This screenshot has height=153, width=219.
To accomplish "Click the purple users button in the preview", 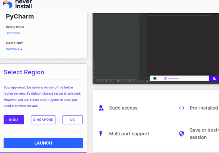I will [x=214, y=78].
